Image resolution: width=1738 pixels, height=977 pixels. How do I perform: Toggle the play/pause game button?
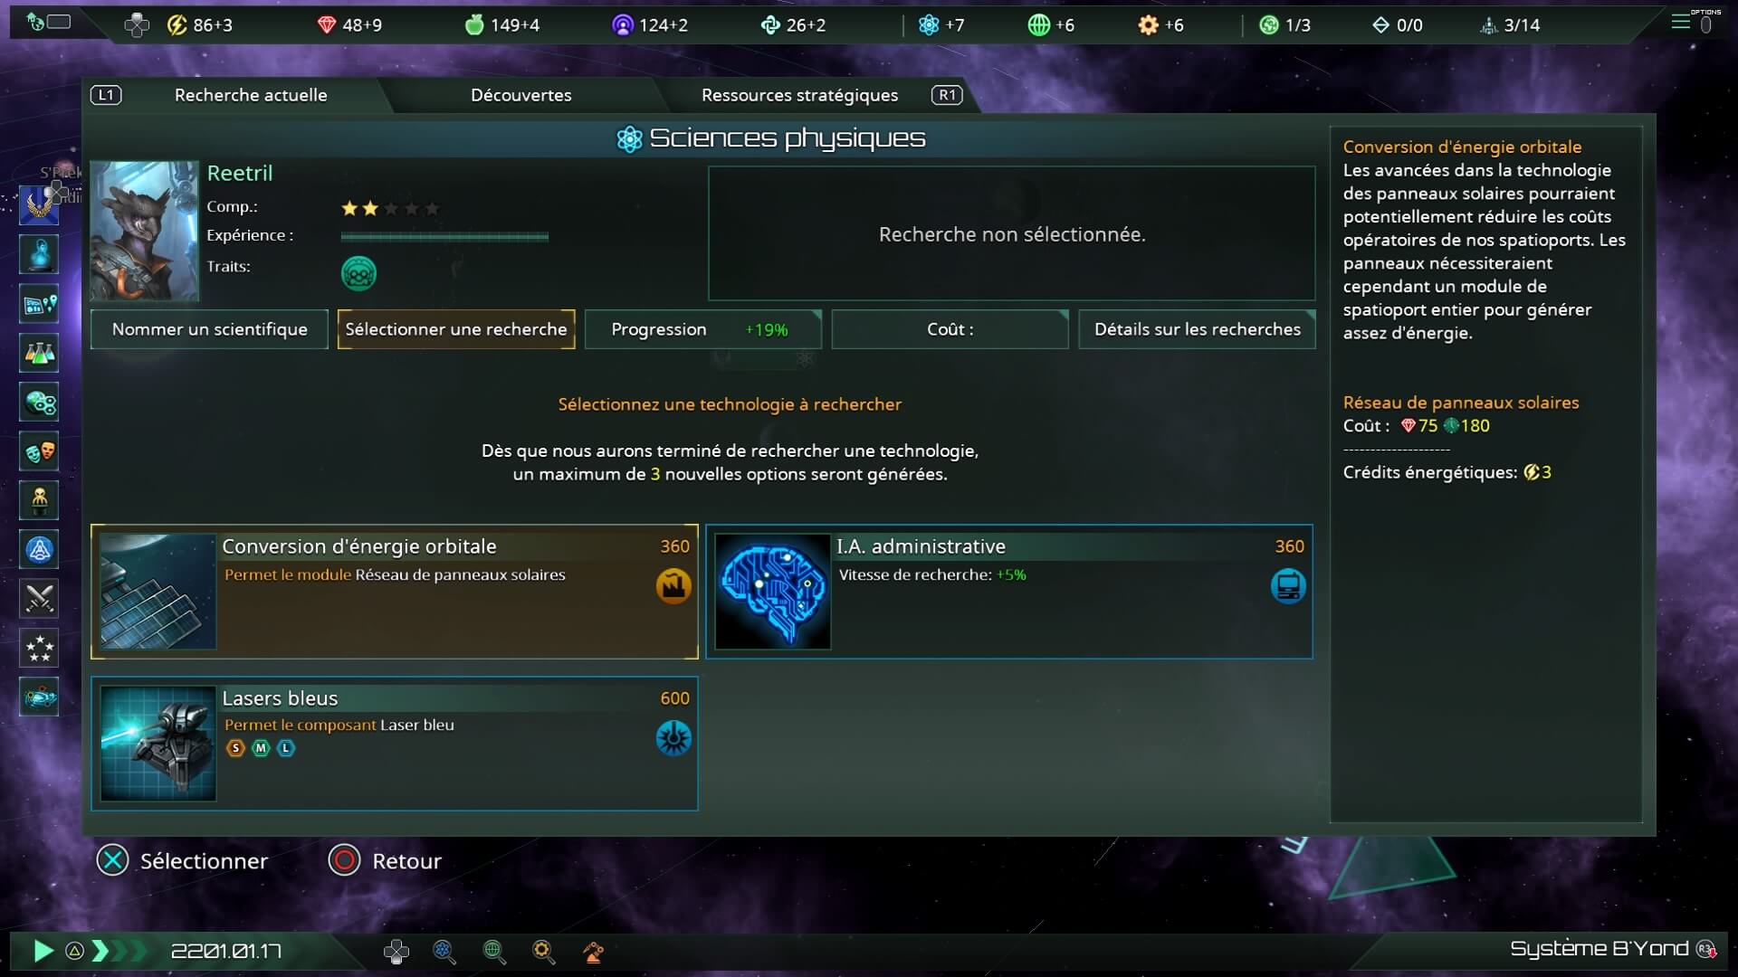pyautogui.click(x=43, y=951)
